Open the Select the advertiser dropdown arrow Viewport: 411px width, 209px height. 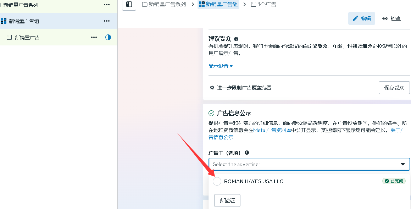click(x=403, y=164)
